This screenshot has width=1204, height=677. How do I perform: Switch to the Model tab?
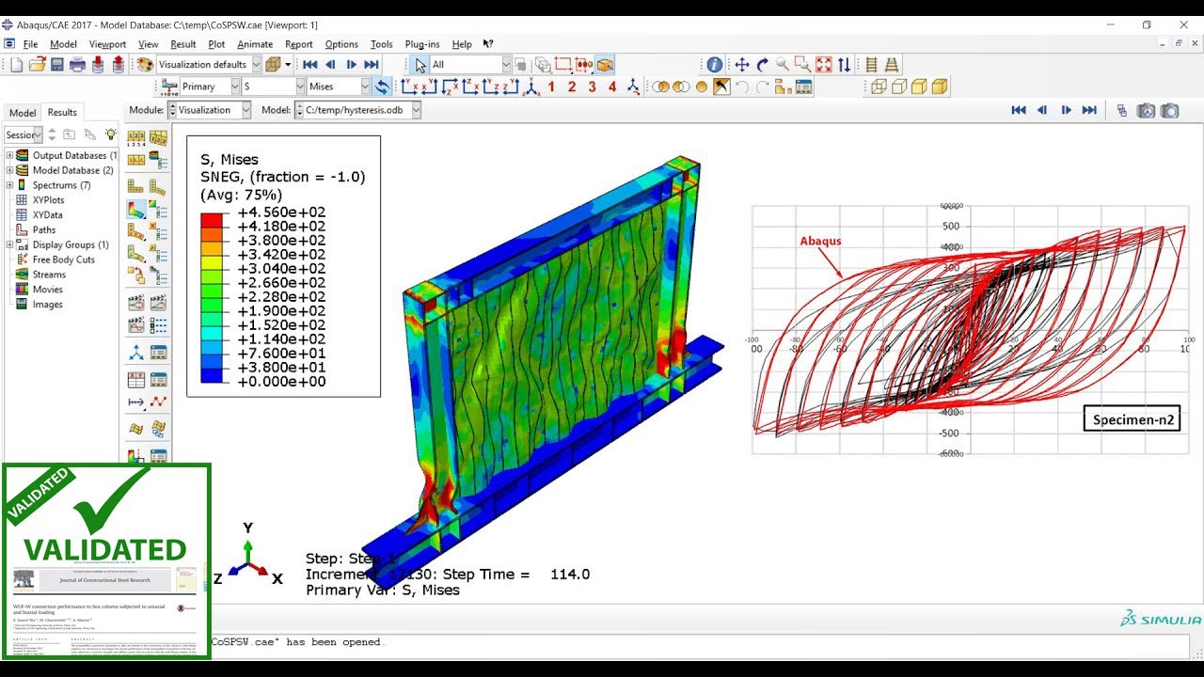[23, 113]
